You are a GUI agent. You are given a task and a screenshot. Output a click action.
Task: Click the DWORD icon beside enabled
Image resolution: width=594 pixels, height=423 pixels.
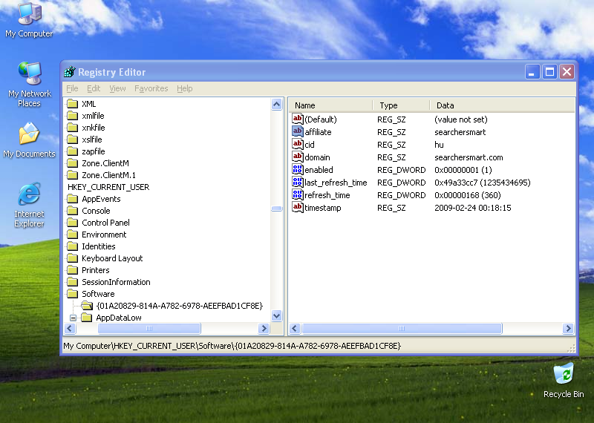click(298, 169)
